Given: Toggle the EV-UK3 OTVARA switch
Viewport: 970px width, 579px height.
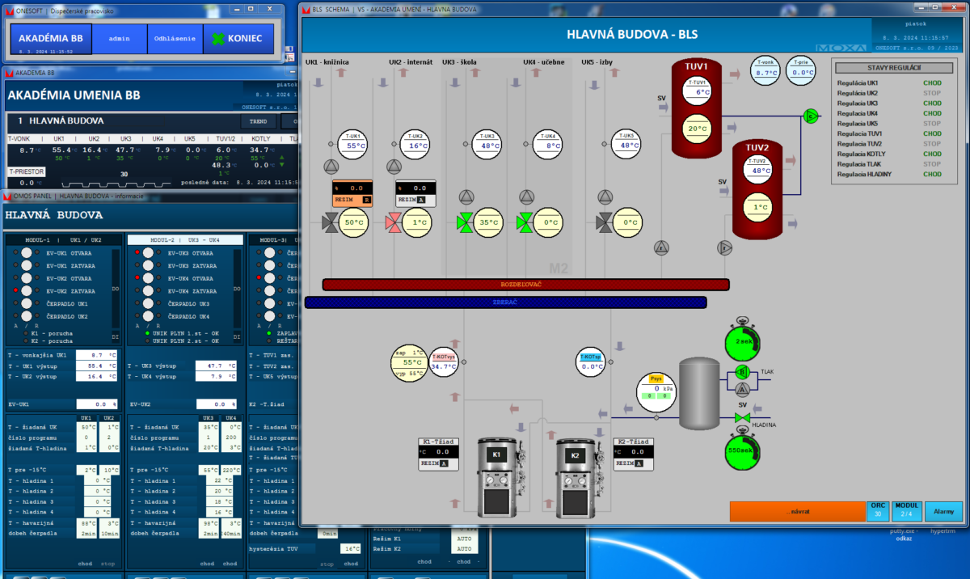Looking at the screenshot, I should coord(148,253).
